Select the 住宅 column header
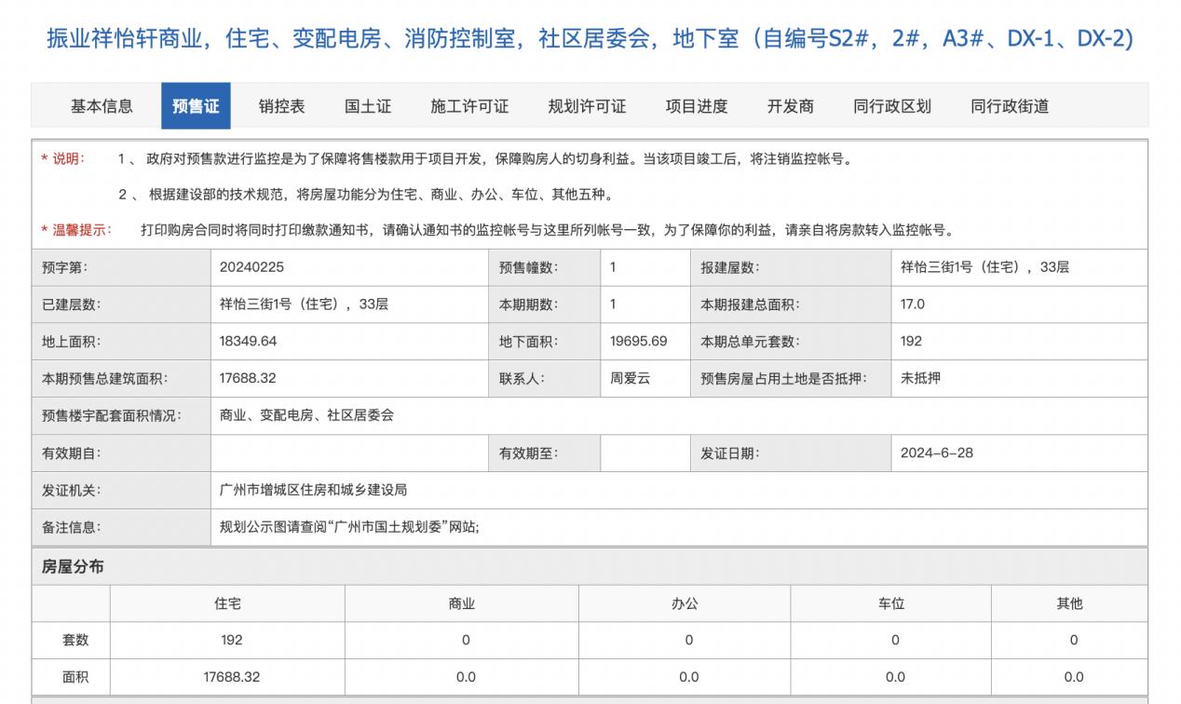 [x=228, y=603]
